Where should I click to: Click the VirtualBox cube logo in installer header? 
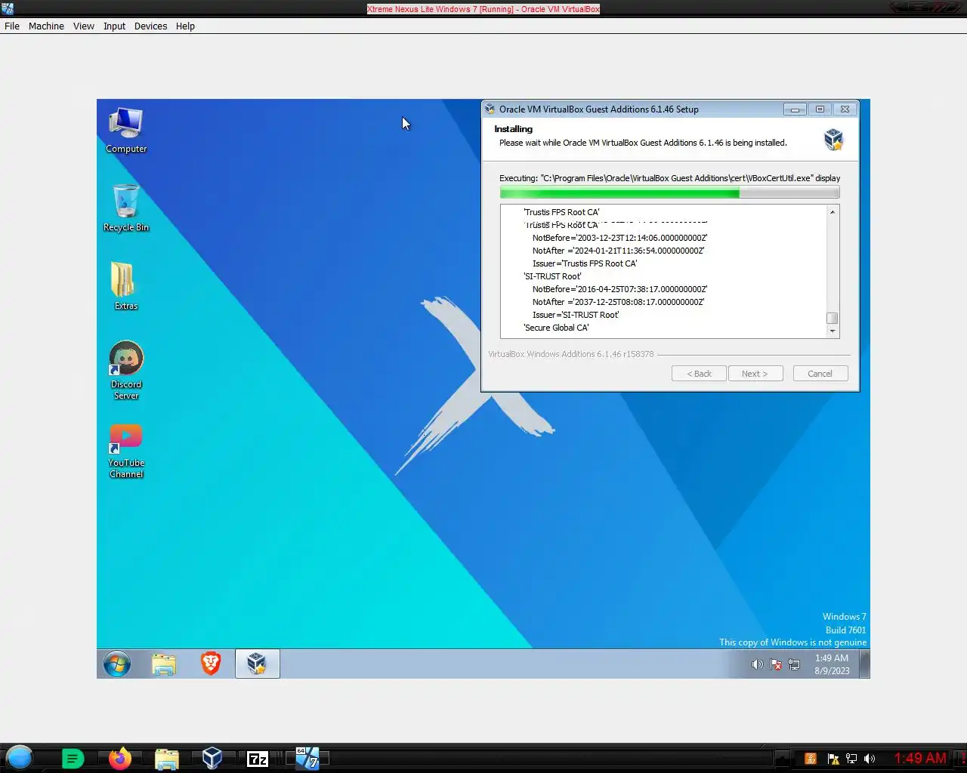click(833, 139)
